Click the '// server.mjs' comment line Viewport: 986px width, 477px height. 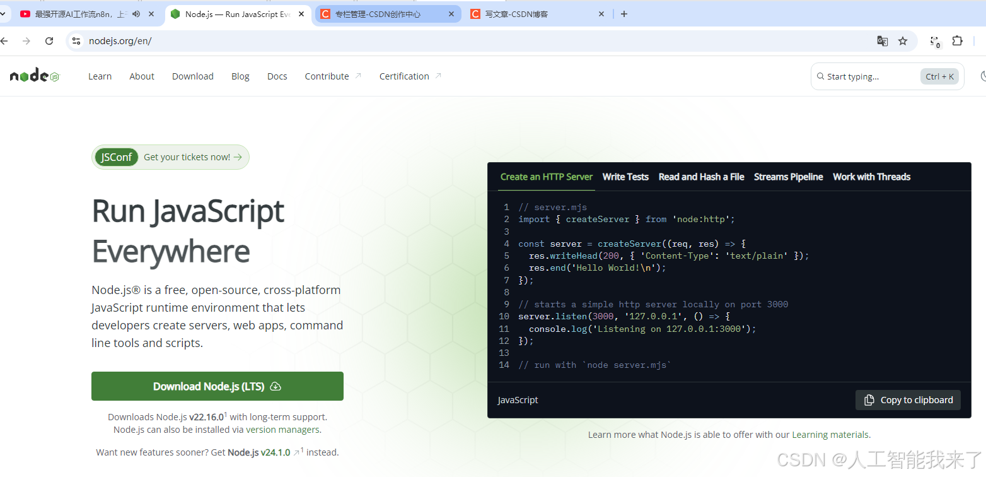click(x=553, y=207)
